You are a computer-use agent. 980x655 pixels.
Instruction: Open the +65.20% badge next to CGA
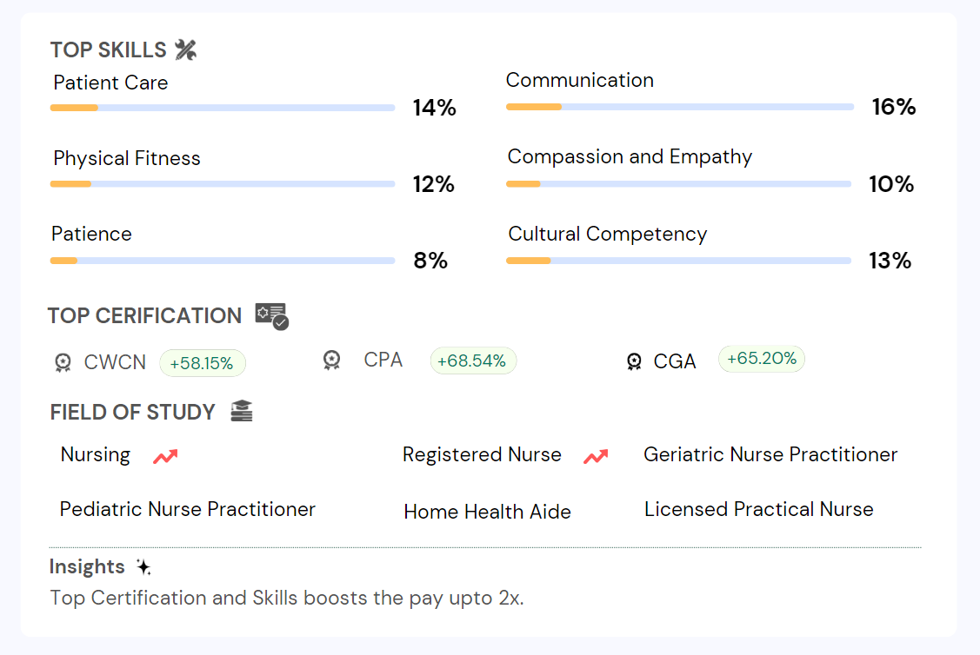(762, 358)
